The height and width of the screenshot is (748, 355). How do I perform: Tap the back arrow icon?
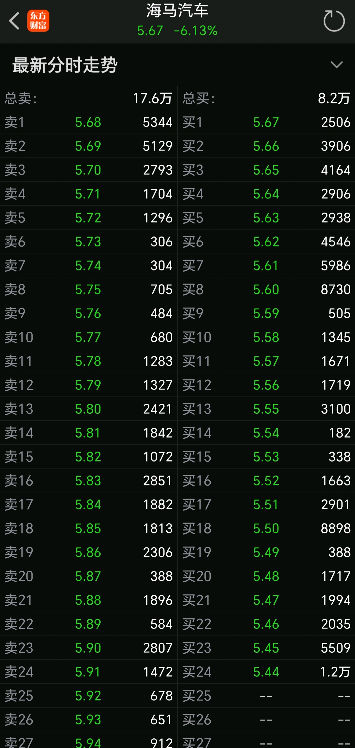pyautogui.click(x=14, y=21)
